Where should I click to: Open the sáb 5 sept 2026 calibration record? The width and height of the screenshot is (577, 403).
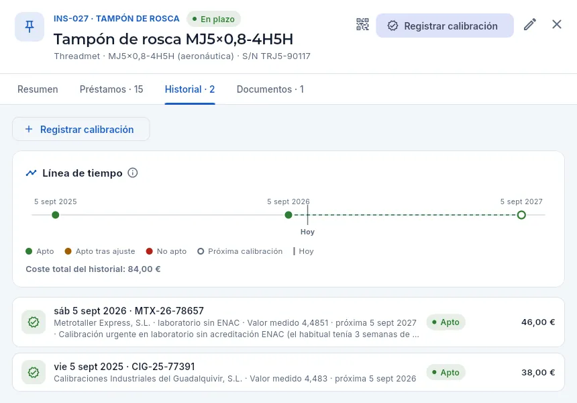click(288, 322)
